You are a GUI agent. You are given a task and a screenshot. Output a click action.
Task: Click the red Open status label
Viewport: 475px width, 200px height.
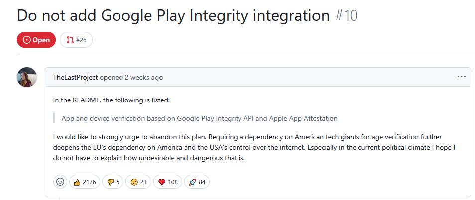(36, 40)
